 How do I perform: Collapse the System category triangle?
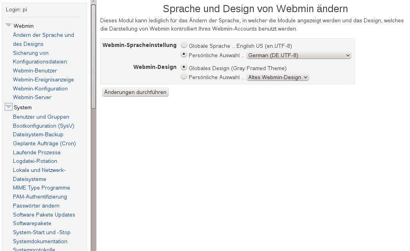(8, 107)
